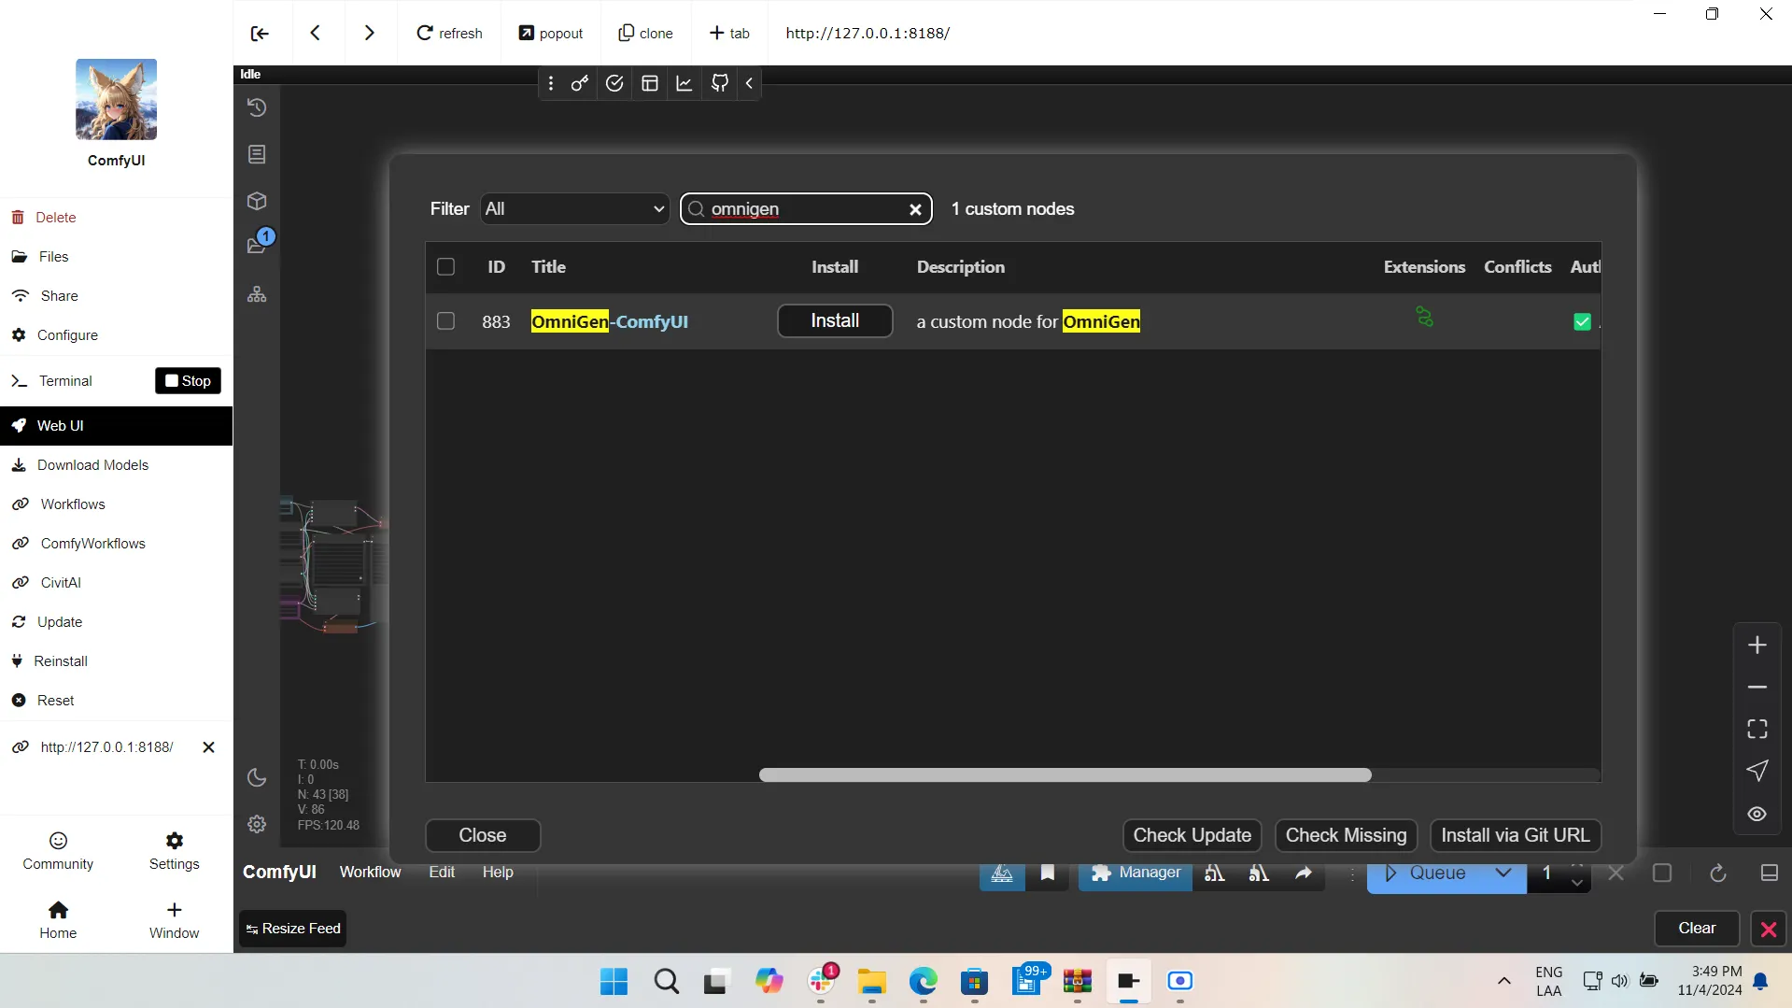This screenshot has height=1008, width=1792.
Task: Install the OmniGen-ComfyUI custom node
Action: (x=834, y=321)
